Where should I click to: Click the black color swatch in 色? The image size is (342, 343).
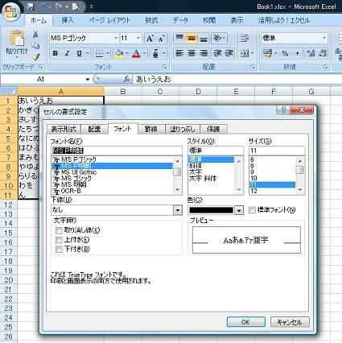click(x=211, y=210)
